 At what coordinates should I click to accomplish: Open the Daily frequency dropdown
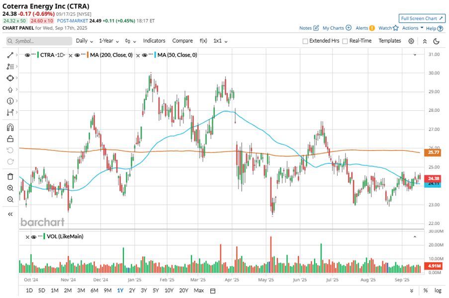point(85,41)
